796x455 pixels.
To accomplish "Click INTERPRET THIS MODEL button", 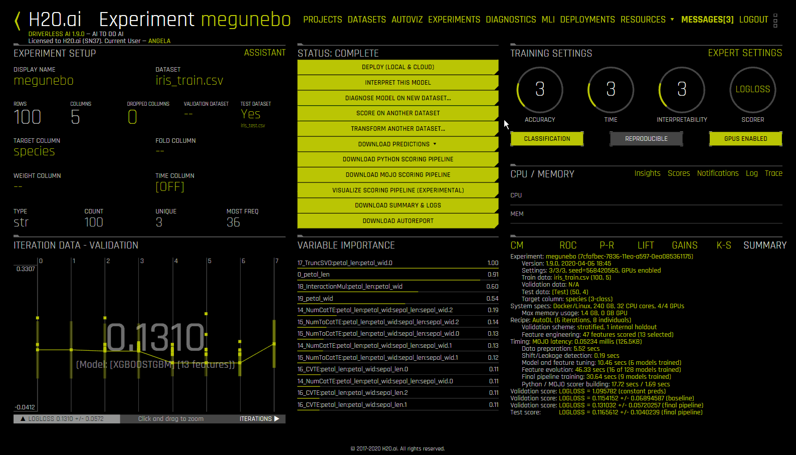I will (x=398, y=83).
